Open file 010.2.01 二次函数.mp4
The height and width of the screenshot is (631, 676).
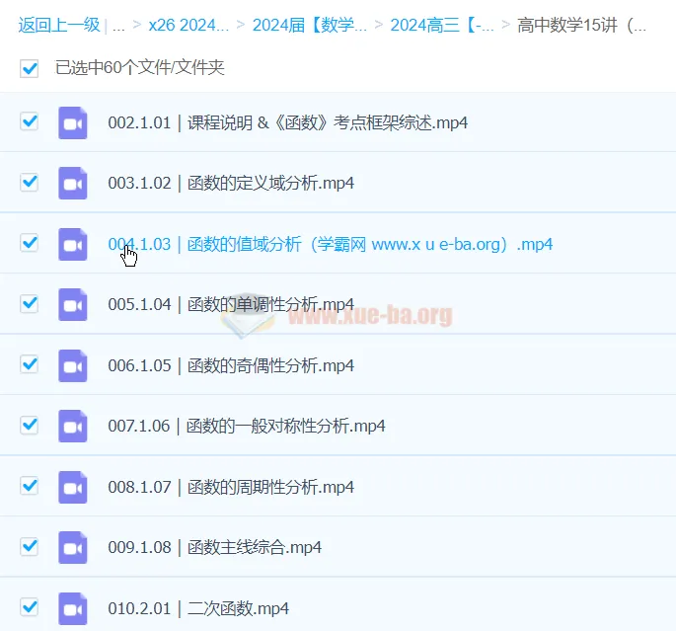click(x=198, y=608)
